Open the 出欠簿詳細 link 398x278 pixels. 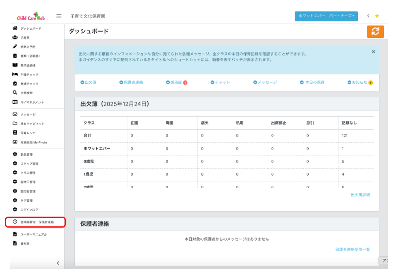pyautogui.click(x=359, y=195)
